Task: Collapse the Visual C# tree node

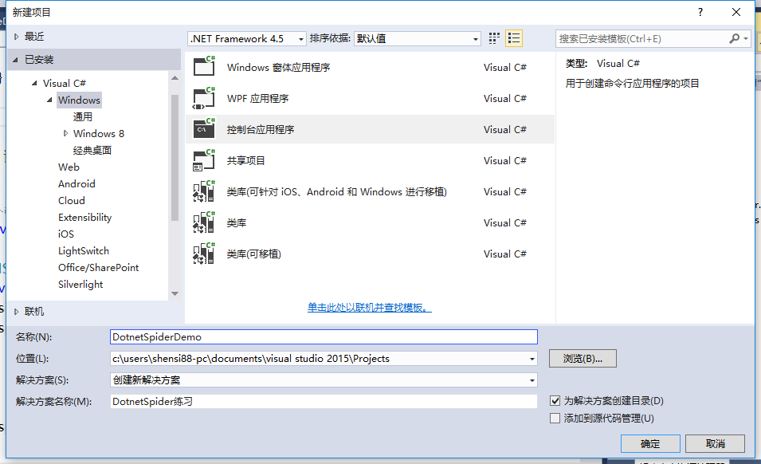Action: 34,83
